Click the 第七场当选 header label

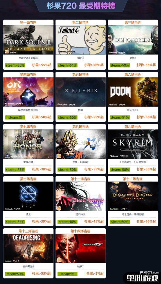coord(28,127)
